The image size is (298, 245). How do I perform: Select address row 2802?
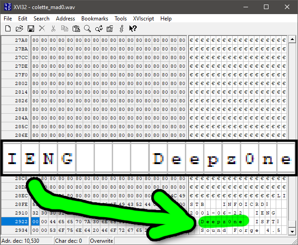15,83
